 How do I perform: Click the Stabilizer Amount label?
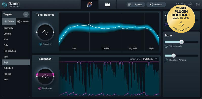pyautogui.click(x=178, y=60)
